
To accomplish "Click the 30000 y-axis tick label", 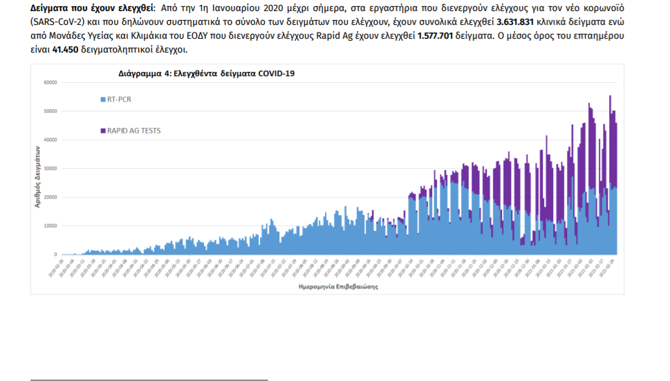I will [x=50, y=169].
